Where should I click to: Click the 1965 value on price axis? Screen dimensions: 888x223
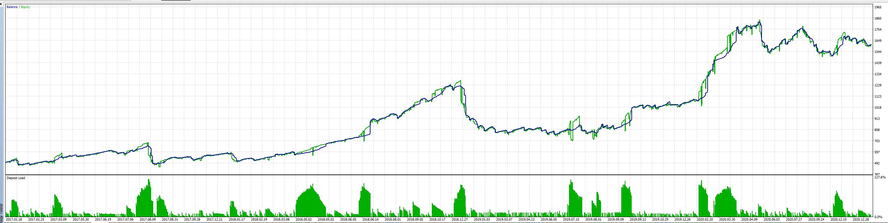point(878,7)
